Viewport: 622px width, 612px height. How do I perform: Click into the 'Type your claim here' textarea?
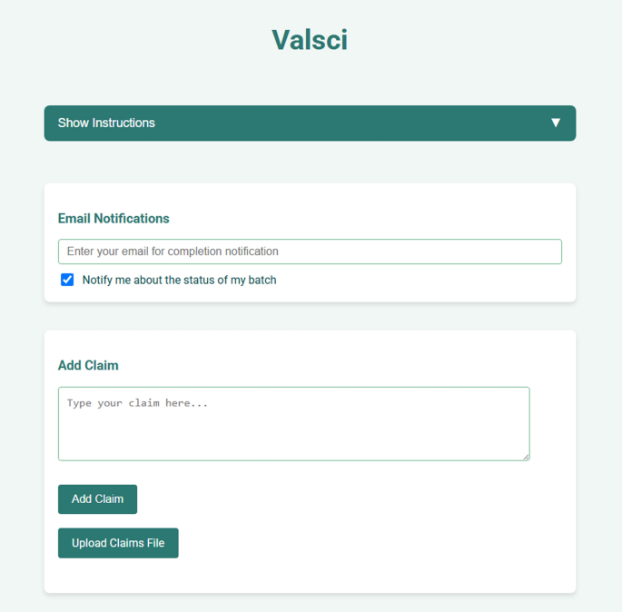[294, 424]
